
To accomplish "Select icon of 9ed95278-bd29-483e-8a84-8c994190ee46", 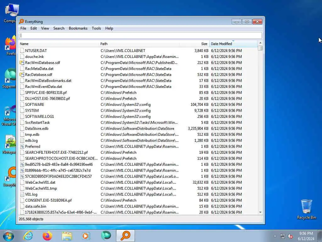I will 22,164.
